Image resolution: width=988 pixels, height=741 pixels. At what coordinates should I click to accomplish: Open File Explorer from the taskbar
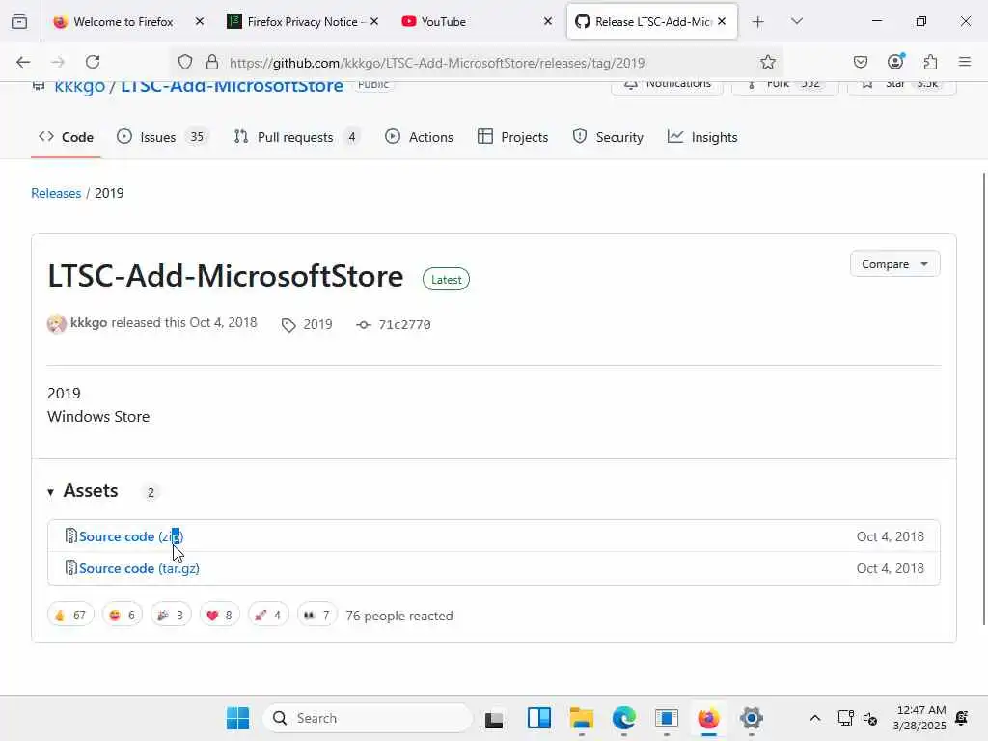point(582,718)
